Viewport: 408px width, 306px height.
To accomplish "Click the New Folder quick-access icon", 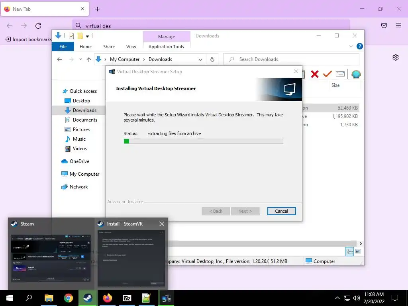I will tap(80, 35).
